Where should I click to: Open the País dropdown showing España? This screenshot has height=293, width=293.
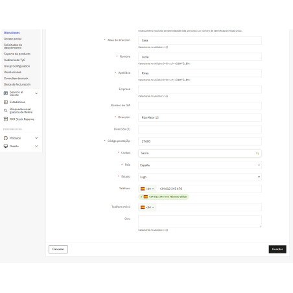[200, 165]
